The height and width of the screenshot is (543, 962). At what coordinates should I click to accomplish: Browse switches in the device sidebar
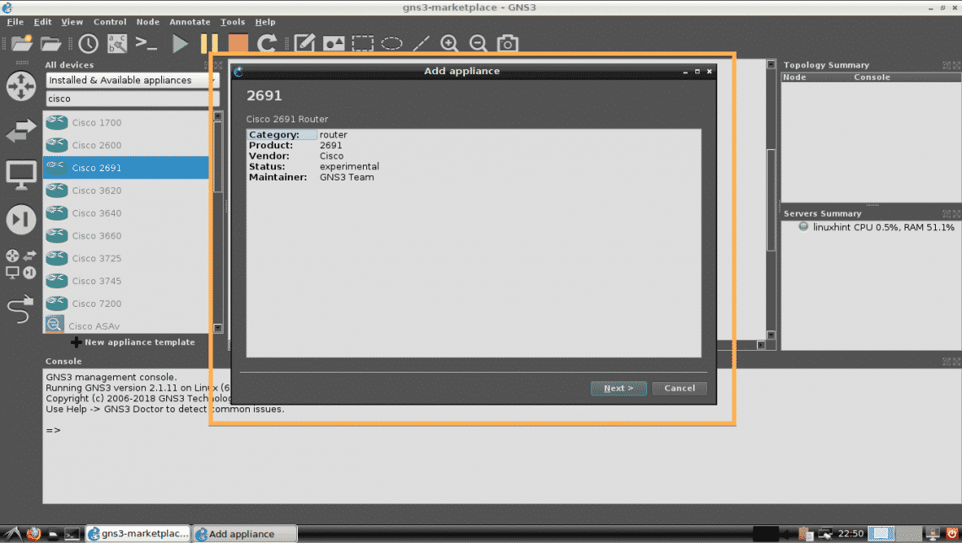click(21, 131)
